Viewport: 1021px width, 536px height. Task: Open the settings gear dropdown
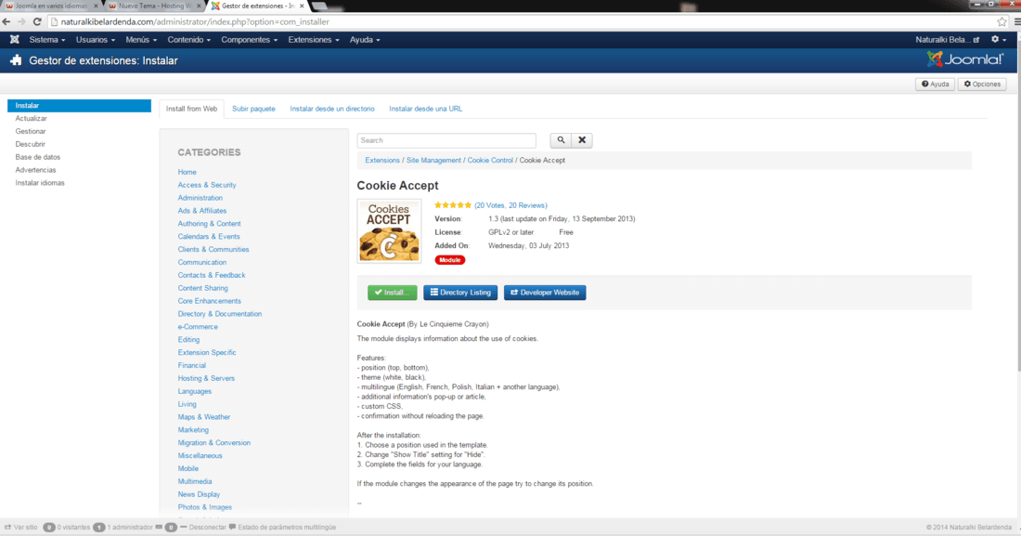point(998,40)
